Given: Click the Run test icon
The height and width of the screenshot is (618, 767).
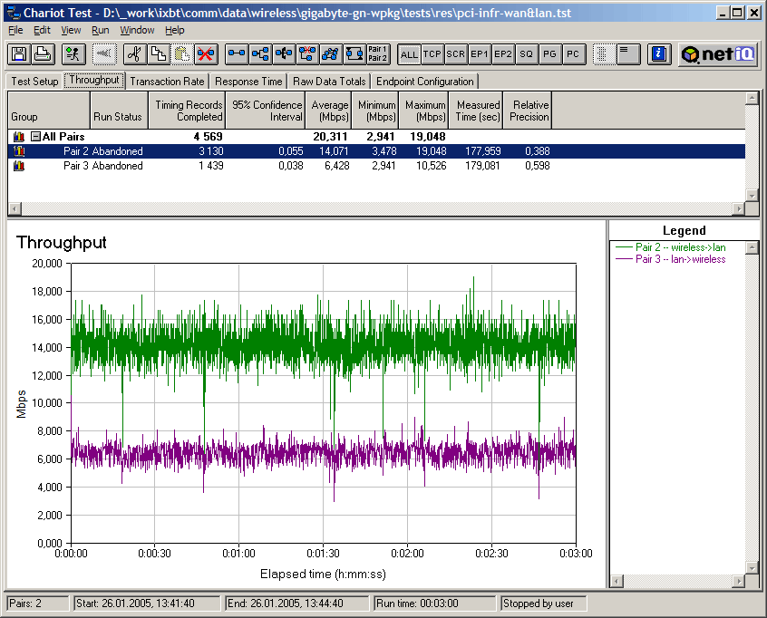Looking at the screenshot, I should click(74, 54).
